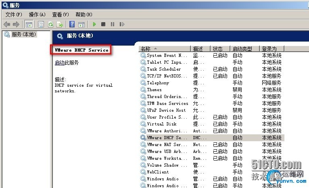Select the VMware USB Arb... service row

tap(211, 151)
